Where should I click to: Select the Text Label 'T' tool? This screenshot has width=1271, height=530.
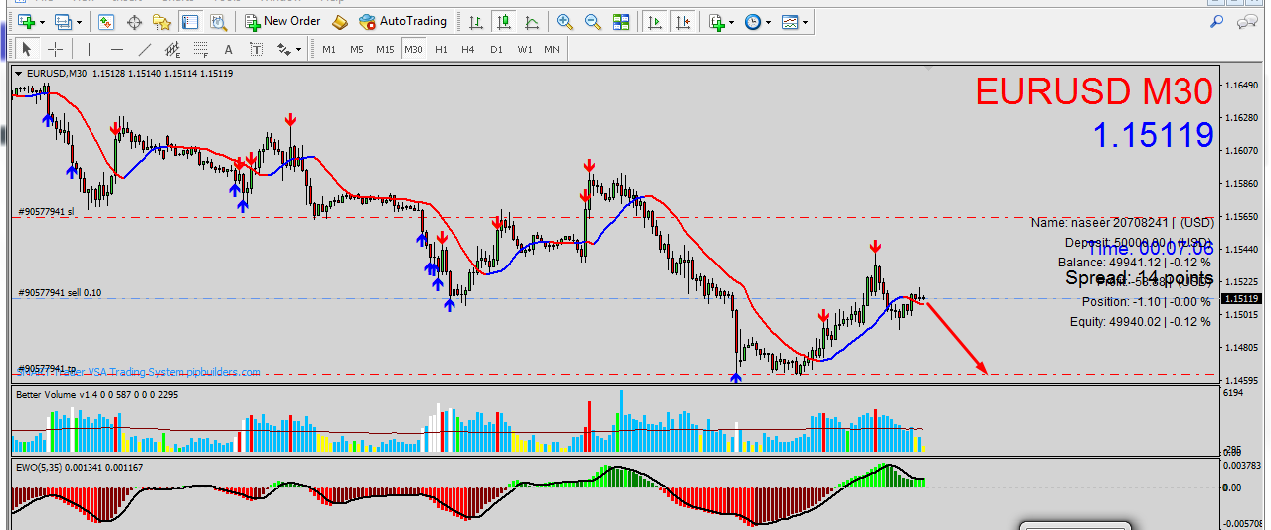click(256, 49)
